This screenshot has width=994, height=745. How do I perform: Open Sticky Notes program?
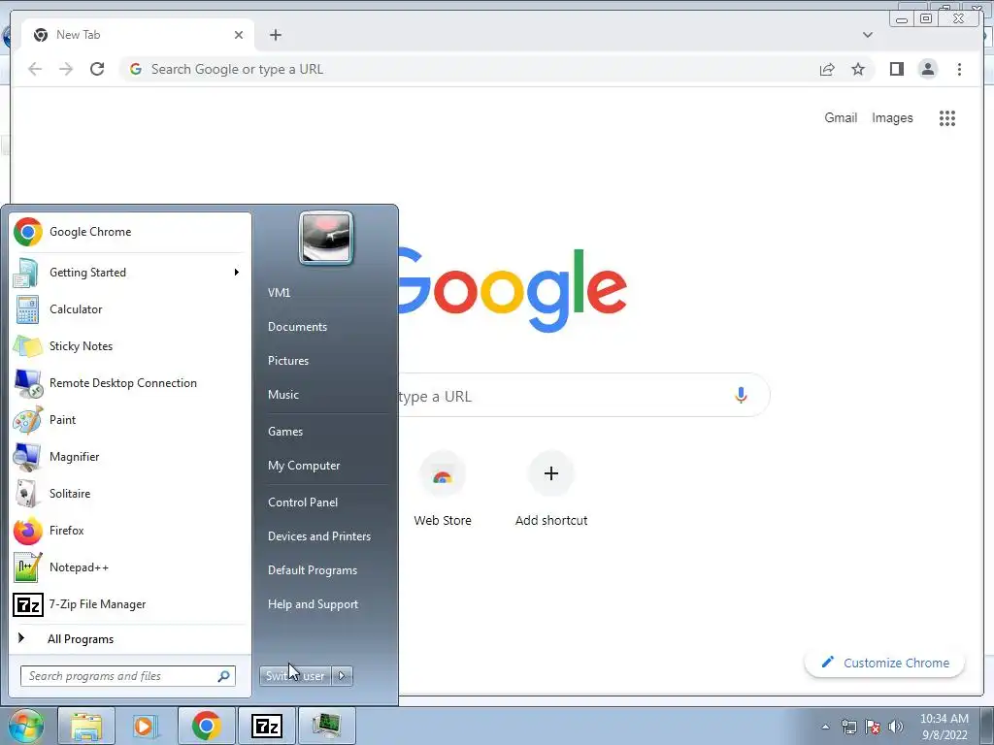click(129, 346)
